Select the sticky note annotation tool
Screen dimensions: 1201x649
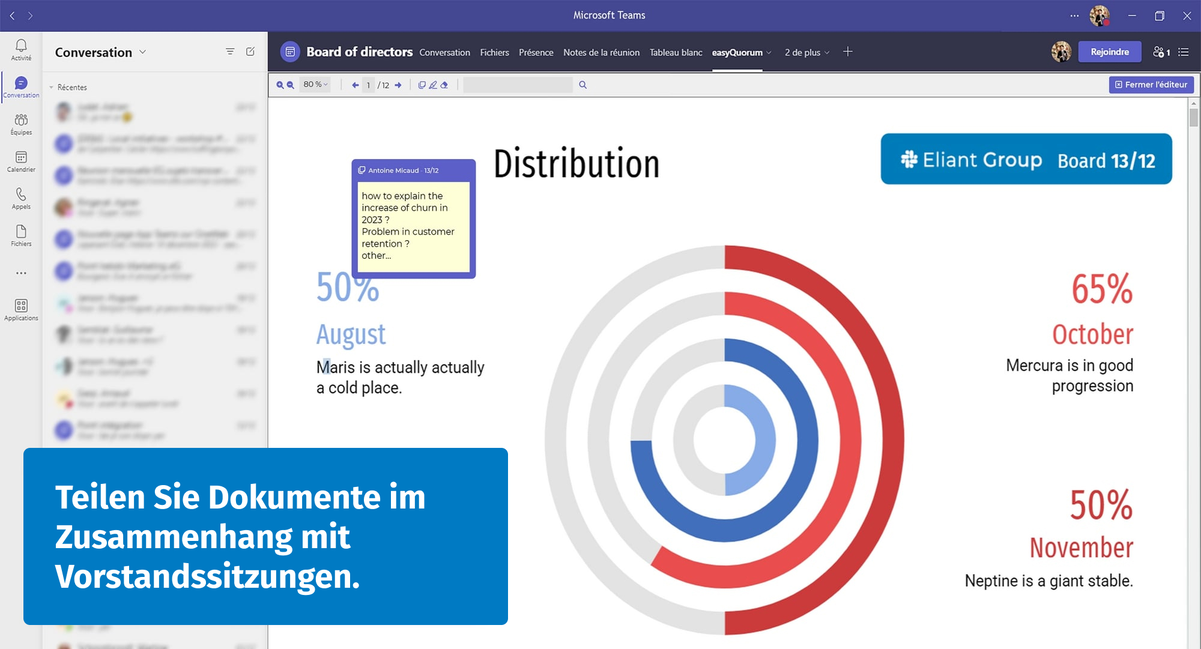422,85
